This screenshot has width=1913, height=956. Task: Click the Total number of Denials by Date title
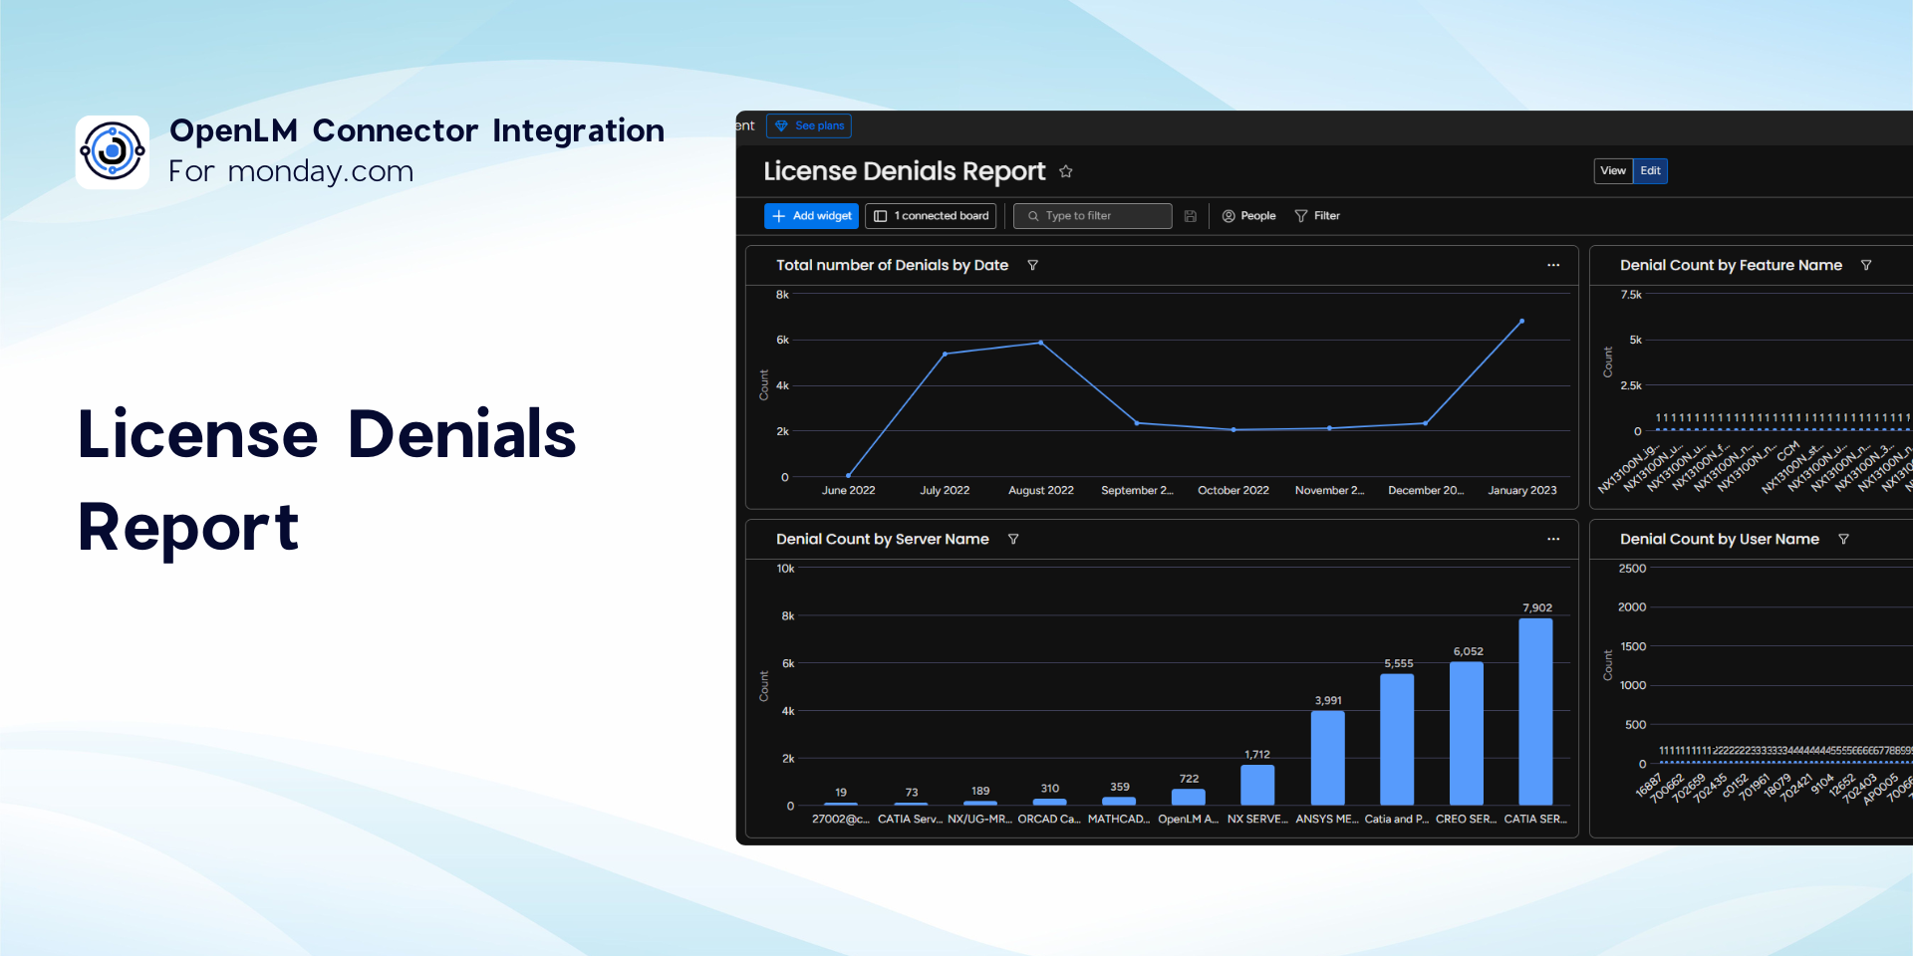(892, 265)
